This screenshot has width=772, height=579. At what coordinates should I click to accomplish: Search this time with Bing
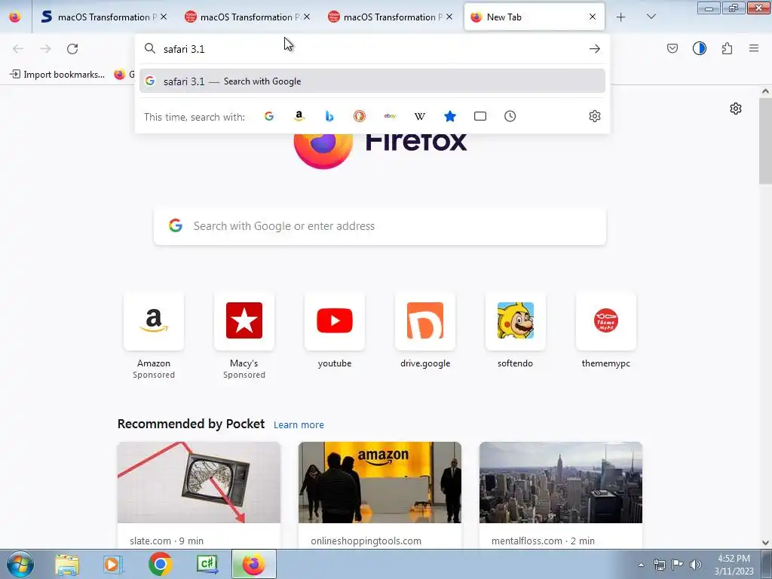coord(329,116)
